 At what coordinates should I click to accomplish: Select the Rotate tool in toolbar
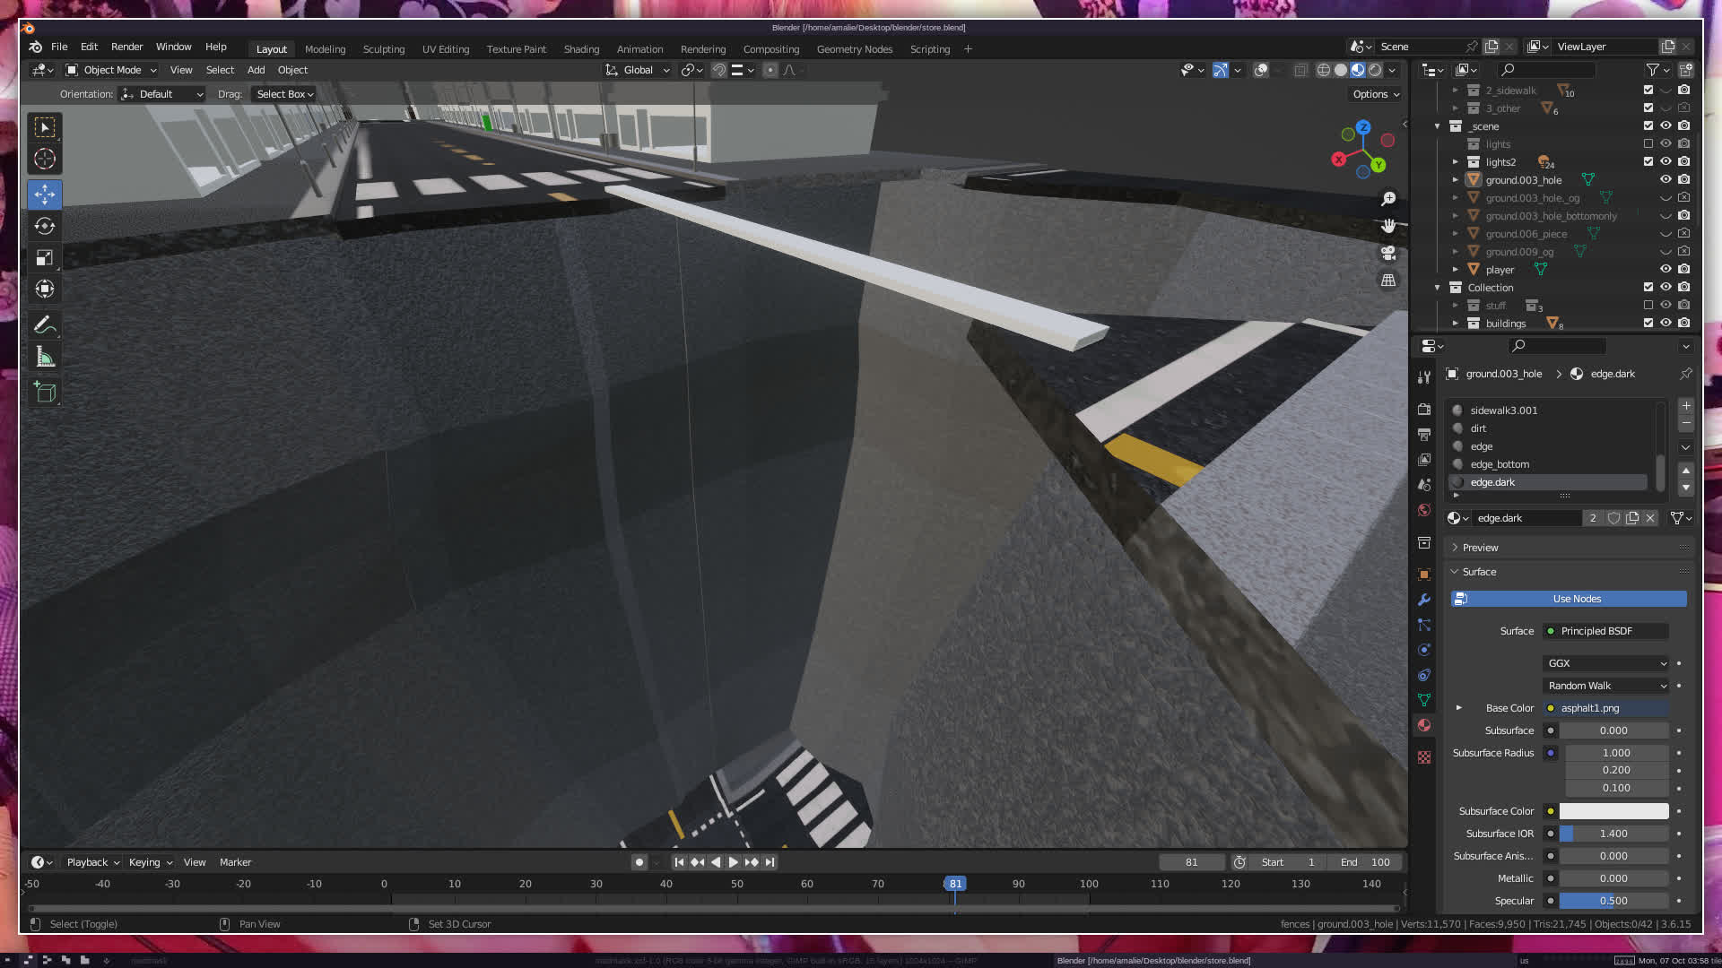[45, 226]
